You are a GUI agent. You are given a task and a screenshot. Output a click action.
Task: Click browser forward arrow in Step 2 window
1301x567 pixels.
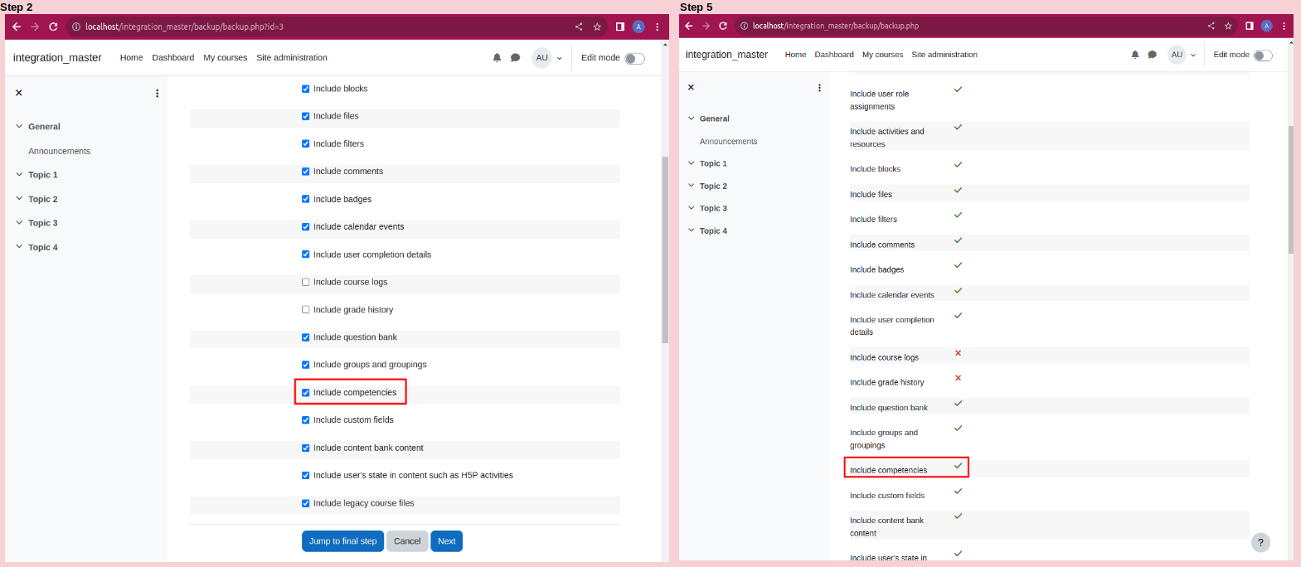[35, 27]
